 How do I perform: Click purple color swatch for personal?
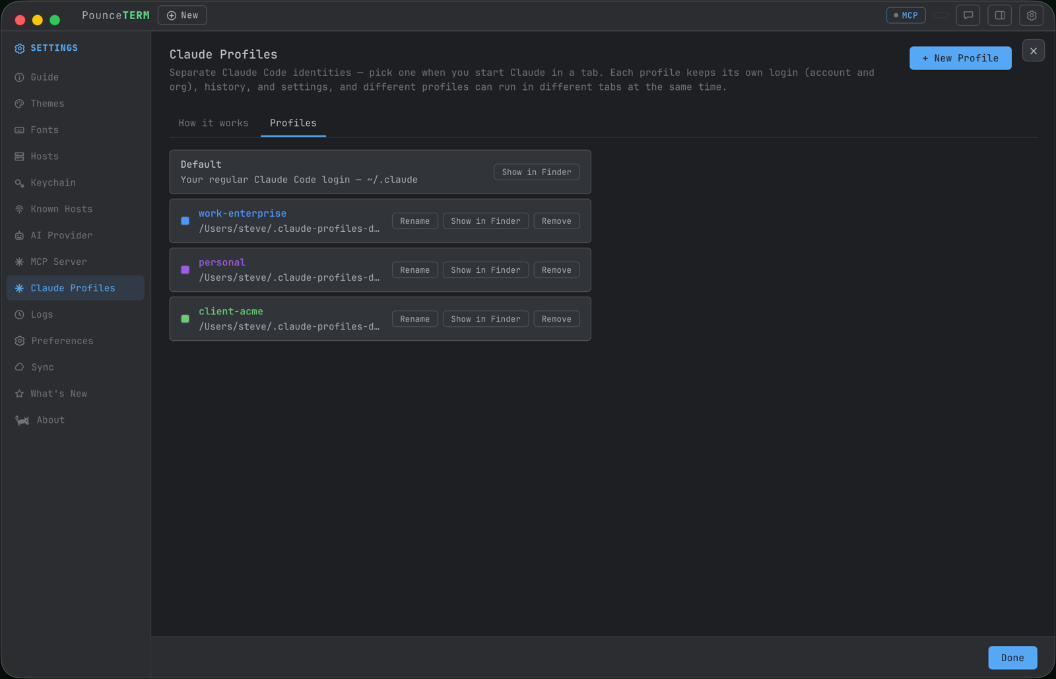tap(185, 270)
